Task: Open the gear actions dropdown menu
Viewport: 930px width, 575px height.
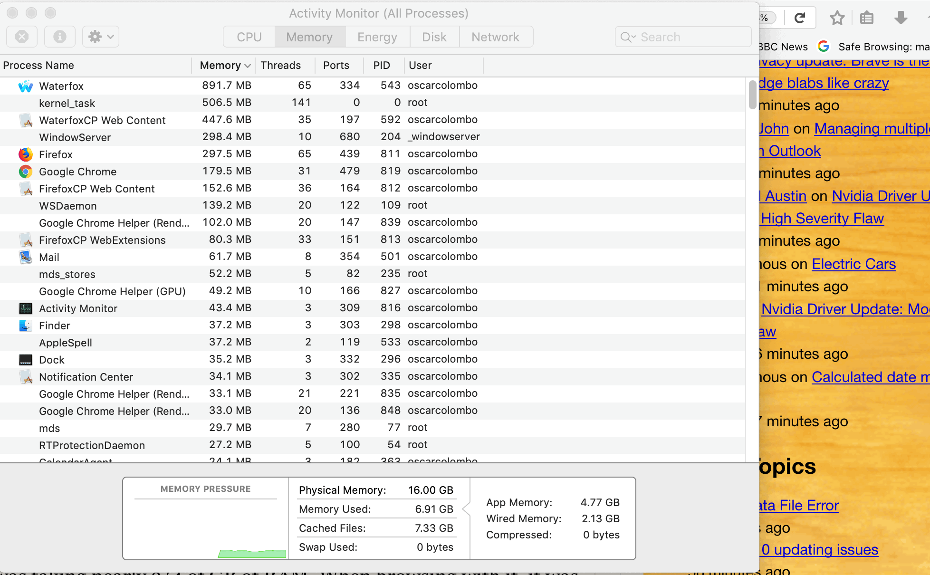Action: click(101, 37)
